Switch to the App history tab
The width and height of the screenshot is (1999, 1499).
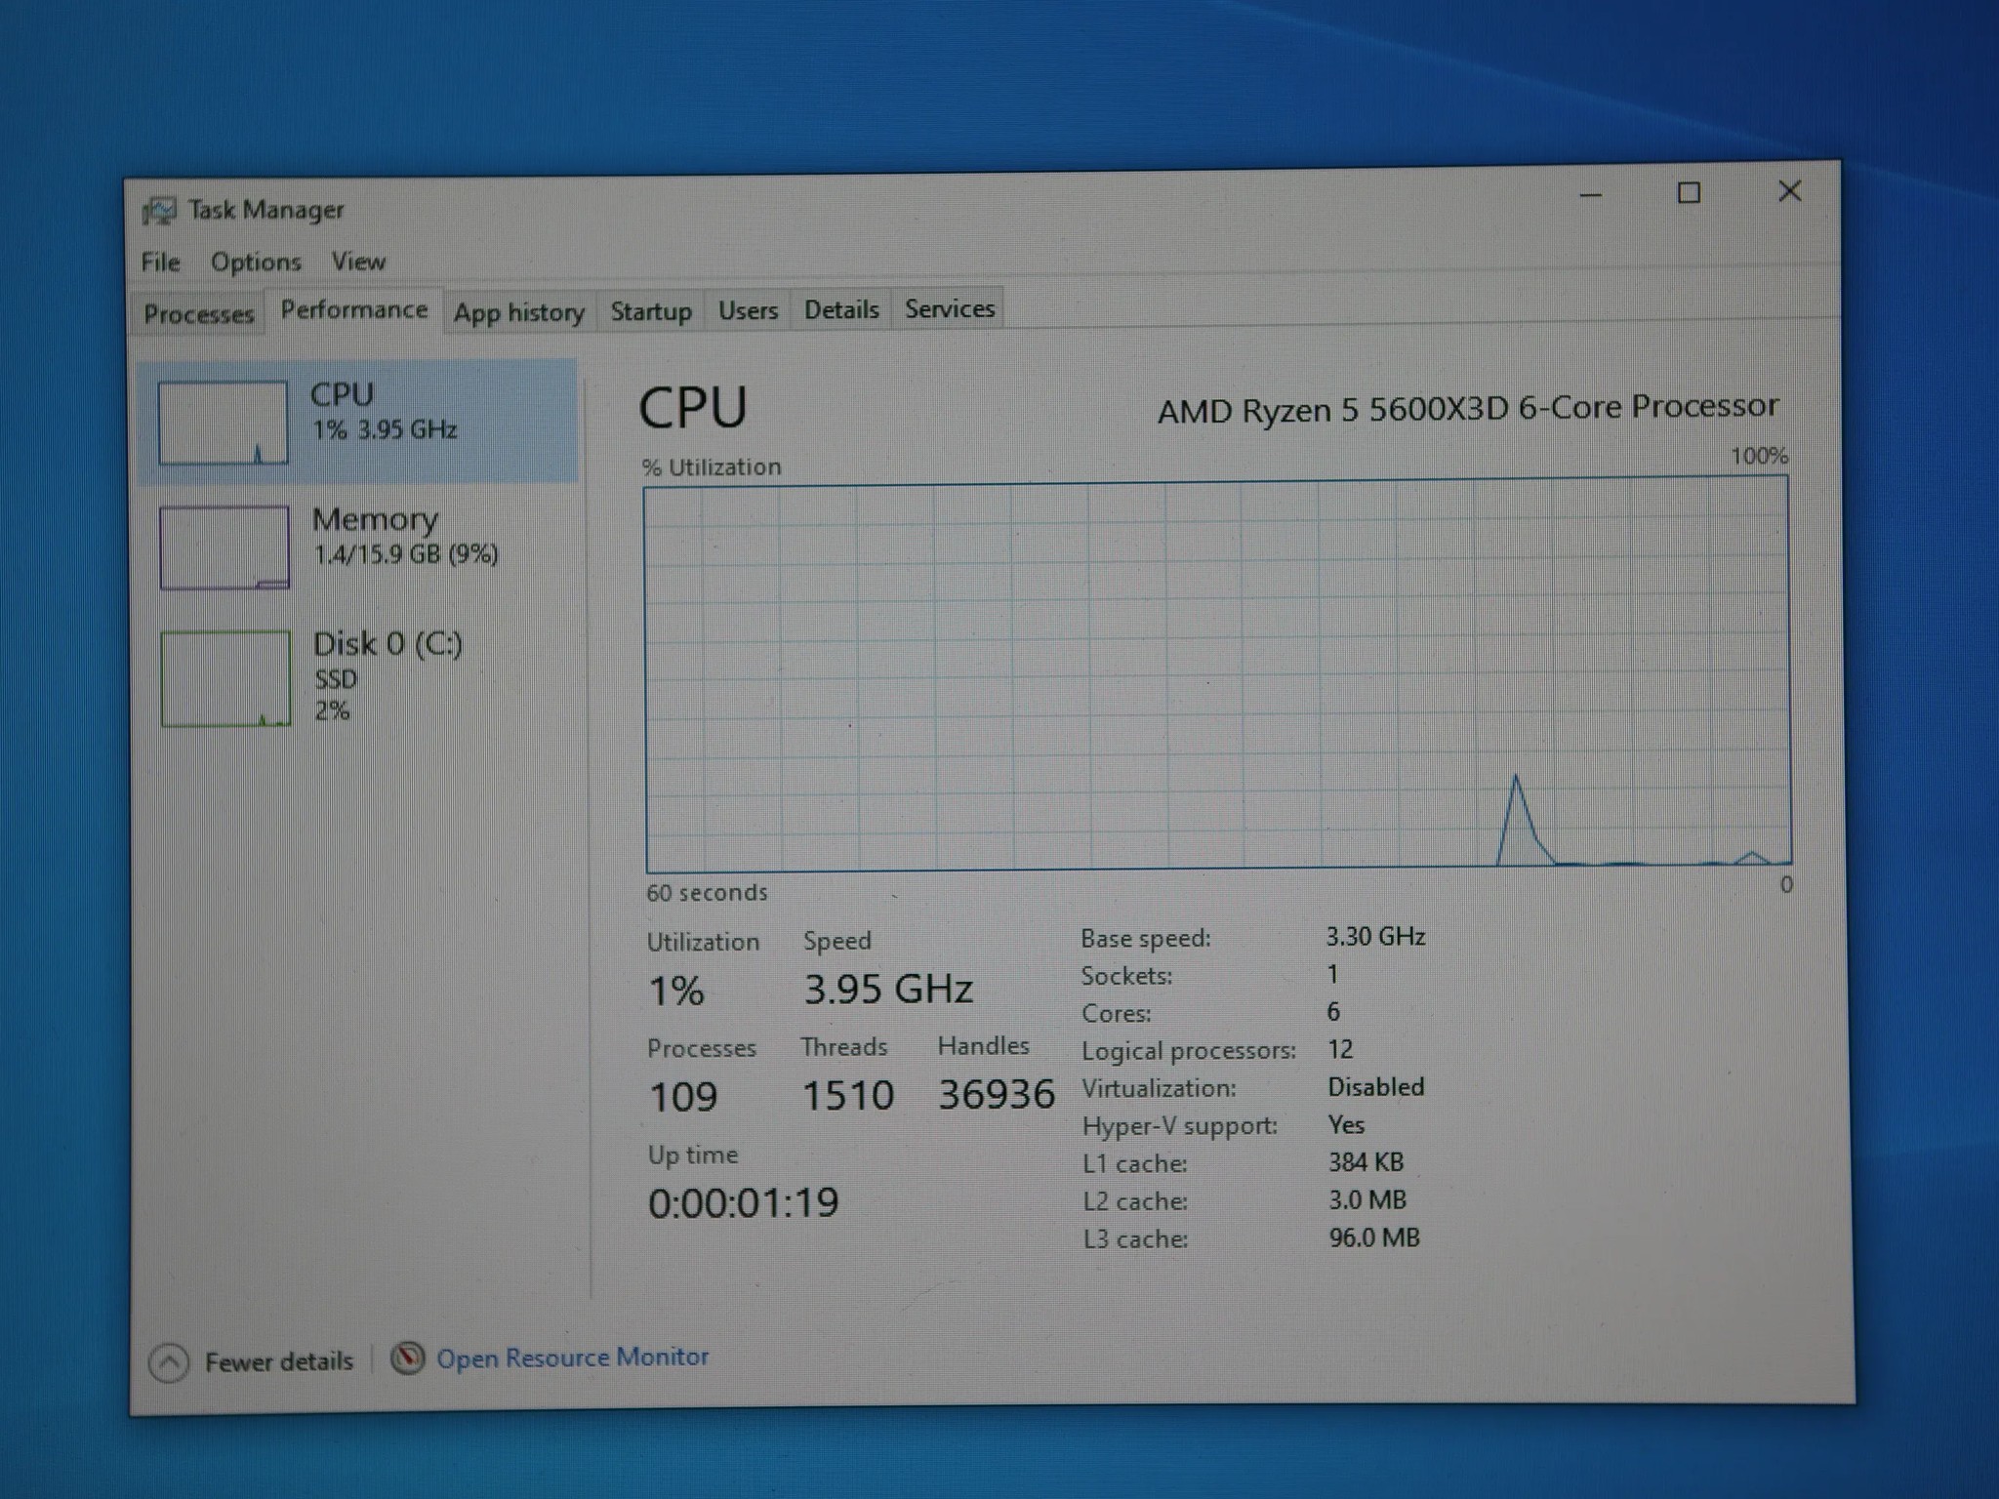(x=518, y=312)
